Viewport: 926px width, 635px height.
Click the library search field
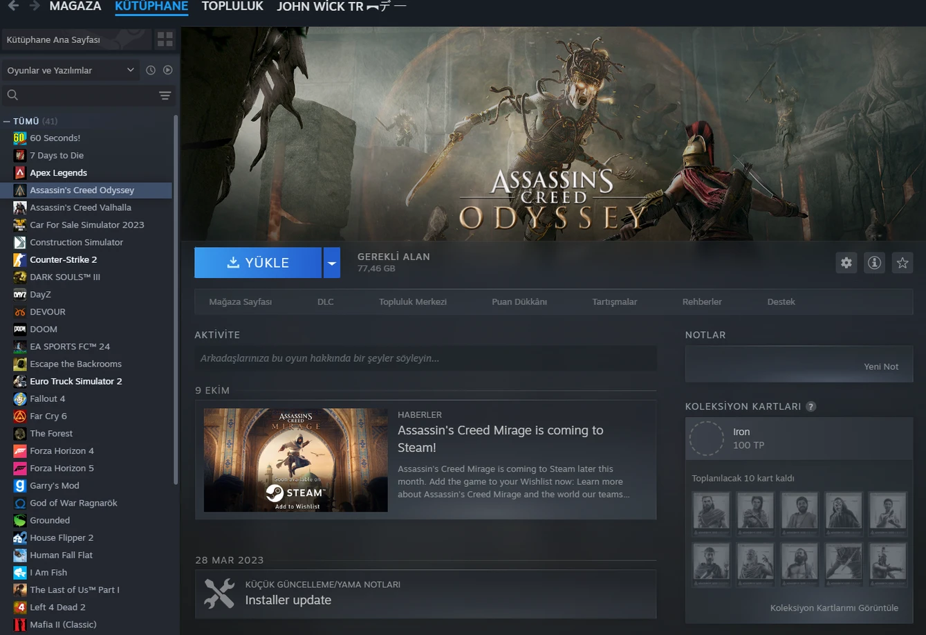[89, 95]
